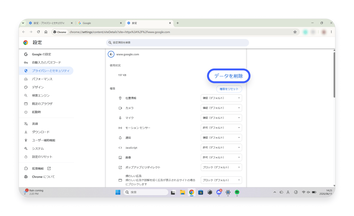
Task: Focus the 設定項目を検索 search box
Action: click(x=177, y=43)
